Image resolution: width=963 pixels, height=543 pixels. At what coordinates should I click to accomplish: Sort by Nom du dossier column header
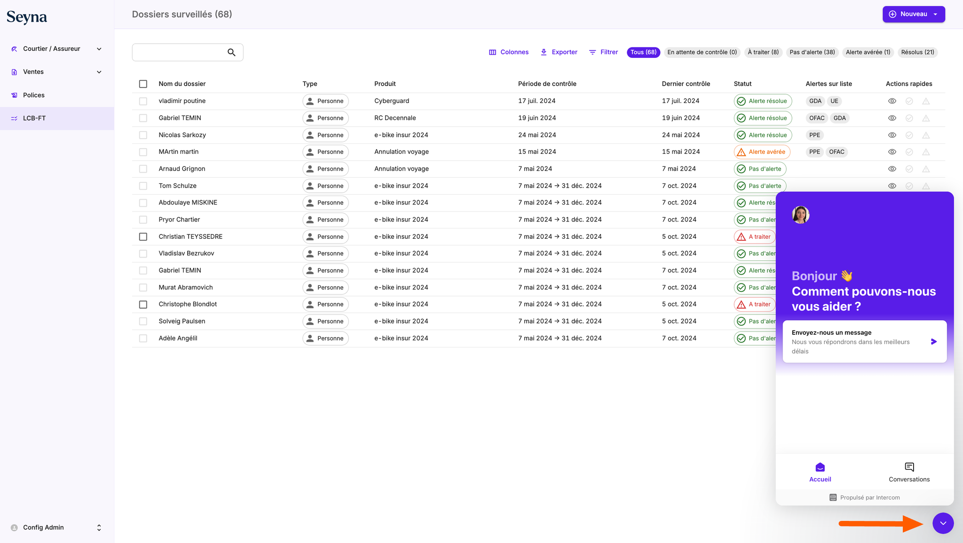point(182,84)
